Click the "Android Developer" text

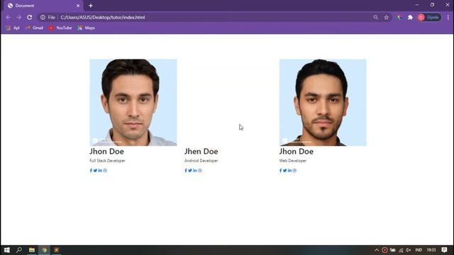point(201,161)
